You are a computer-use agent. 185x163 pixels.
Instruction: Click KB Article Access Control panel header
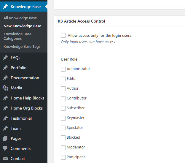(82, 21)
